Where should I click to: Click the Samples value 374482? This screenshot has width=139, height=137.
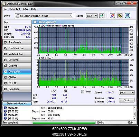(111, 102)
